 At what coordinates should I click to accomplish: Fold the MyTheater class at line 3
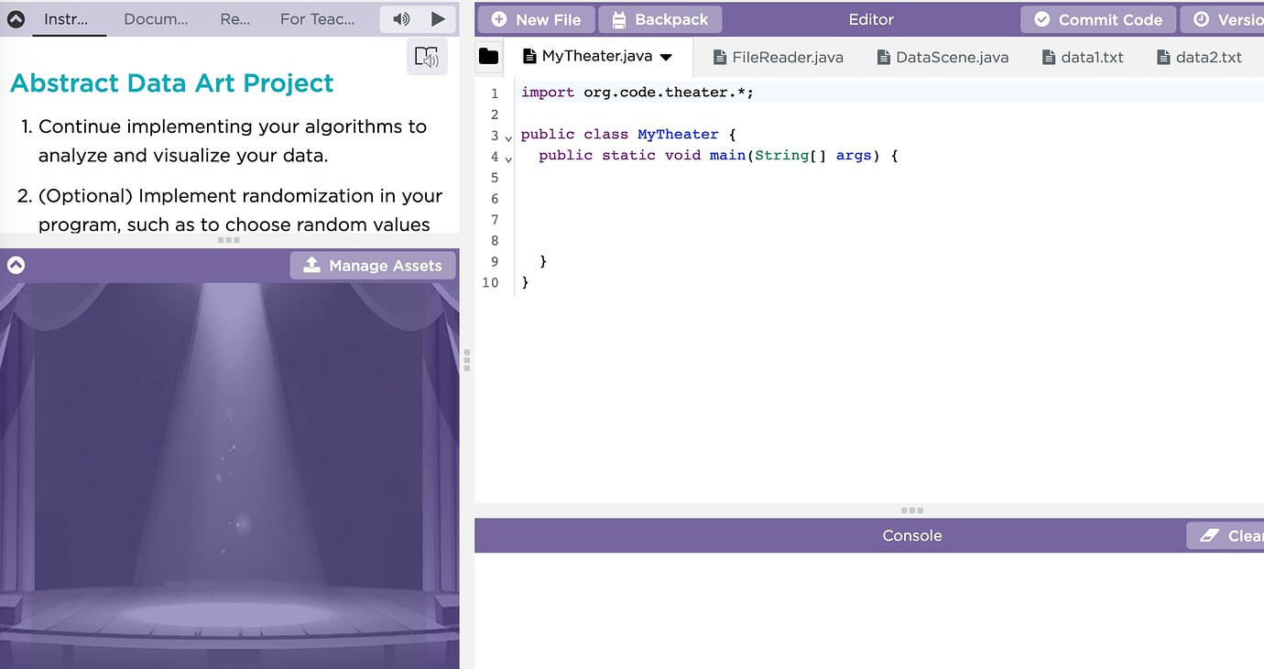(x=508, y=137)
